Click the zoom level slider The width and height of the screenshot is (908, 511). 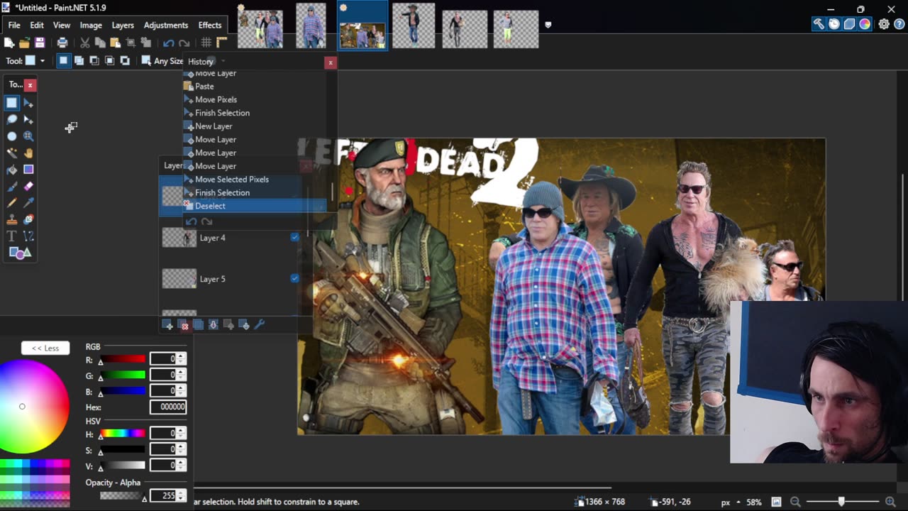(843, 502)
